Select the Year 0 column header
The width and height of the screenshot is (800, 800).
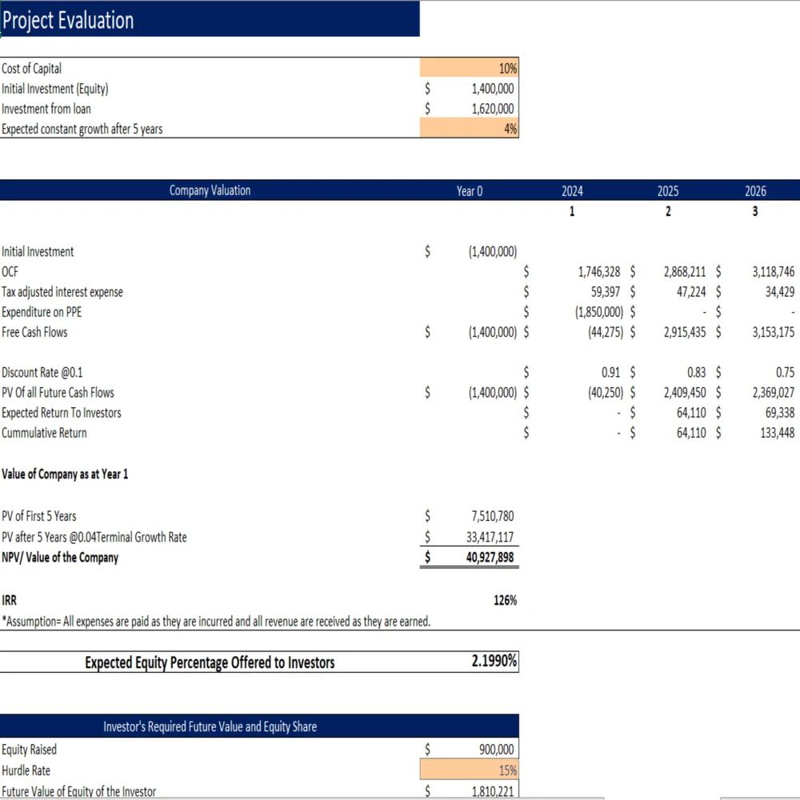tap(470, 191)
